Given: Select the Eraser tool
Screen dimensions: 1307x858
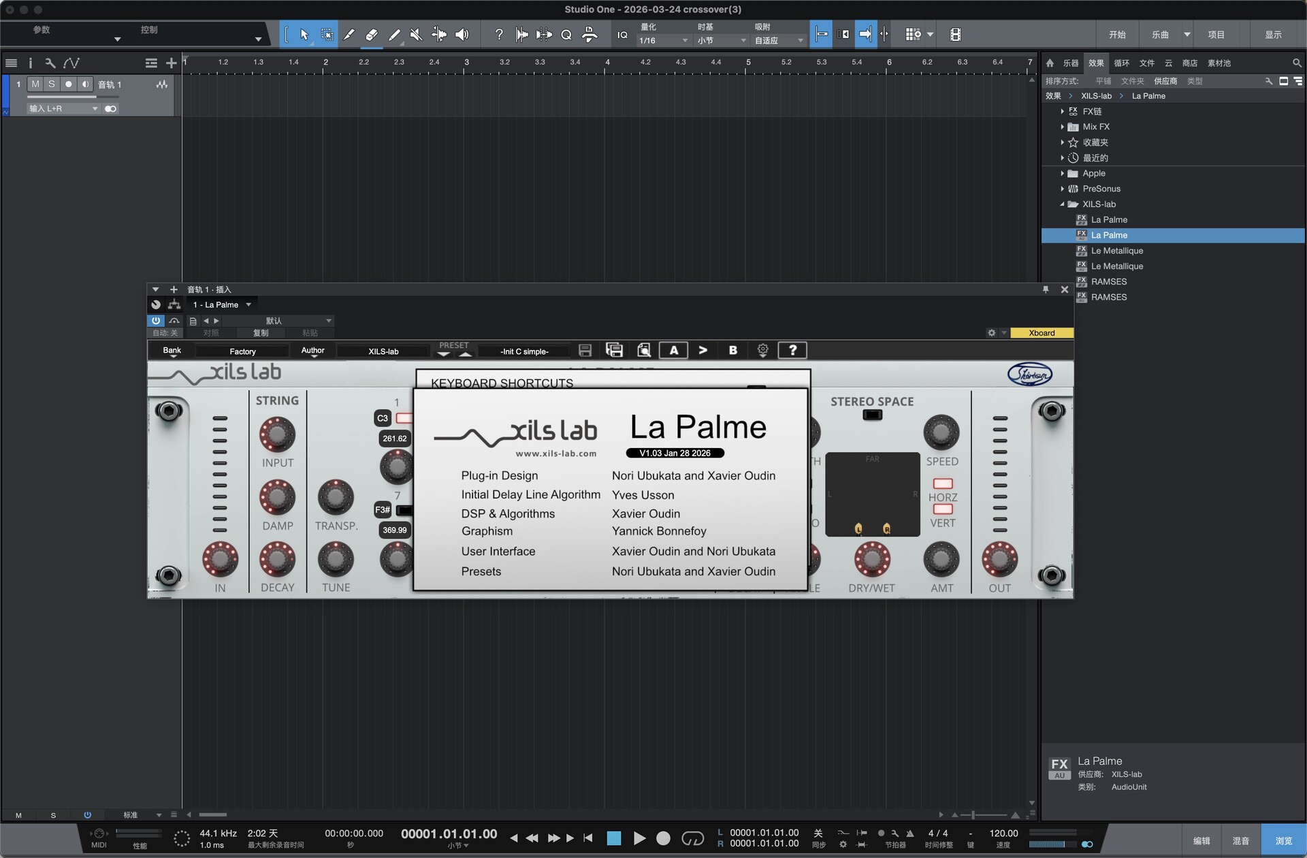Looking at the screenshot, I should pos(372,34).
